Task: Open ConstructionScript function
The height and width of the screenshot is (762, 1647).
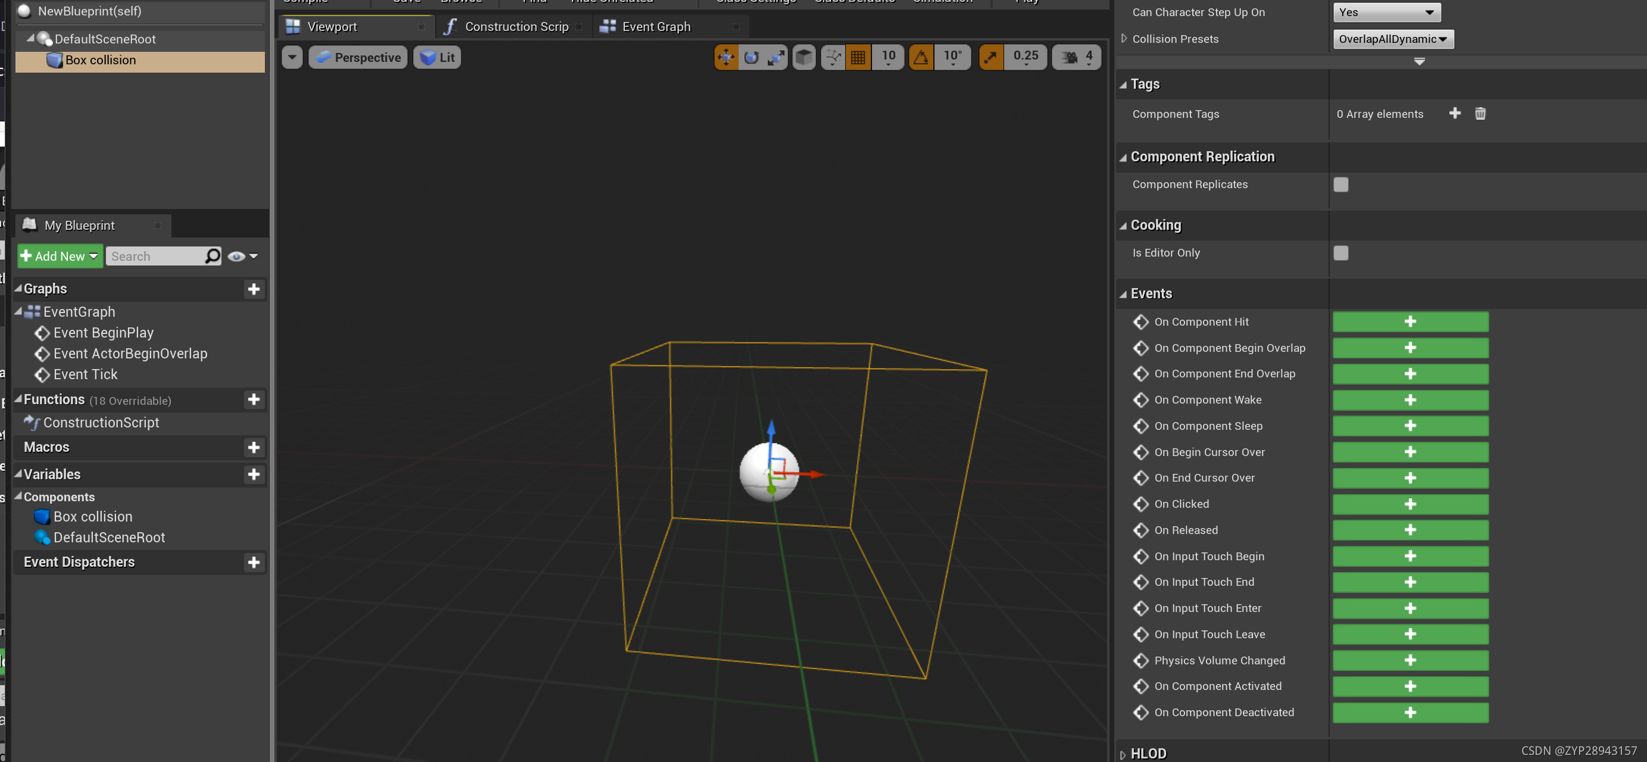Action: (101, 423)
